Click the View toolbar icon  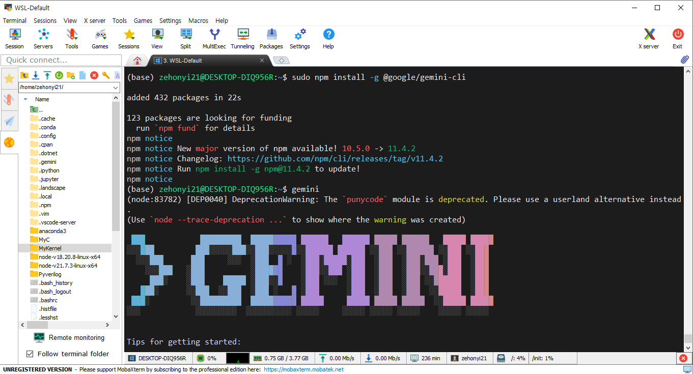click(157, 39)
